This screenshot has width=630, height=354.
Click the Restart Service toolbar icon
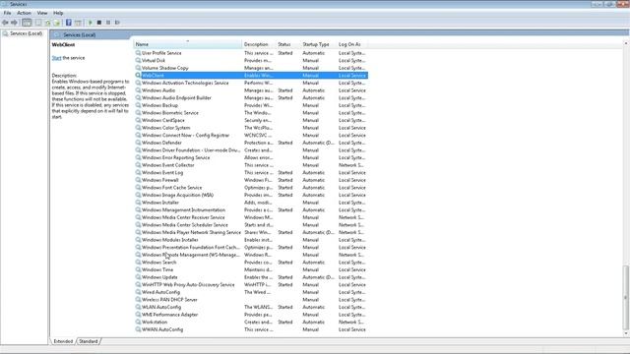(117, 23)
